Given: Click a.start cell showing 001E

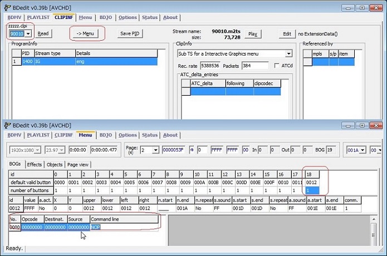Looking at the screenshot, I should 316,208.
